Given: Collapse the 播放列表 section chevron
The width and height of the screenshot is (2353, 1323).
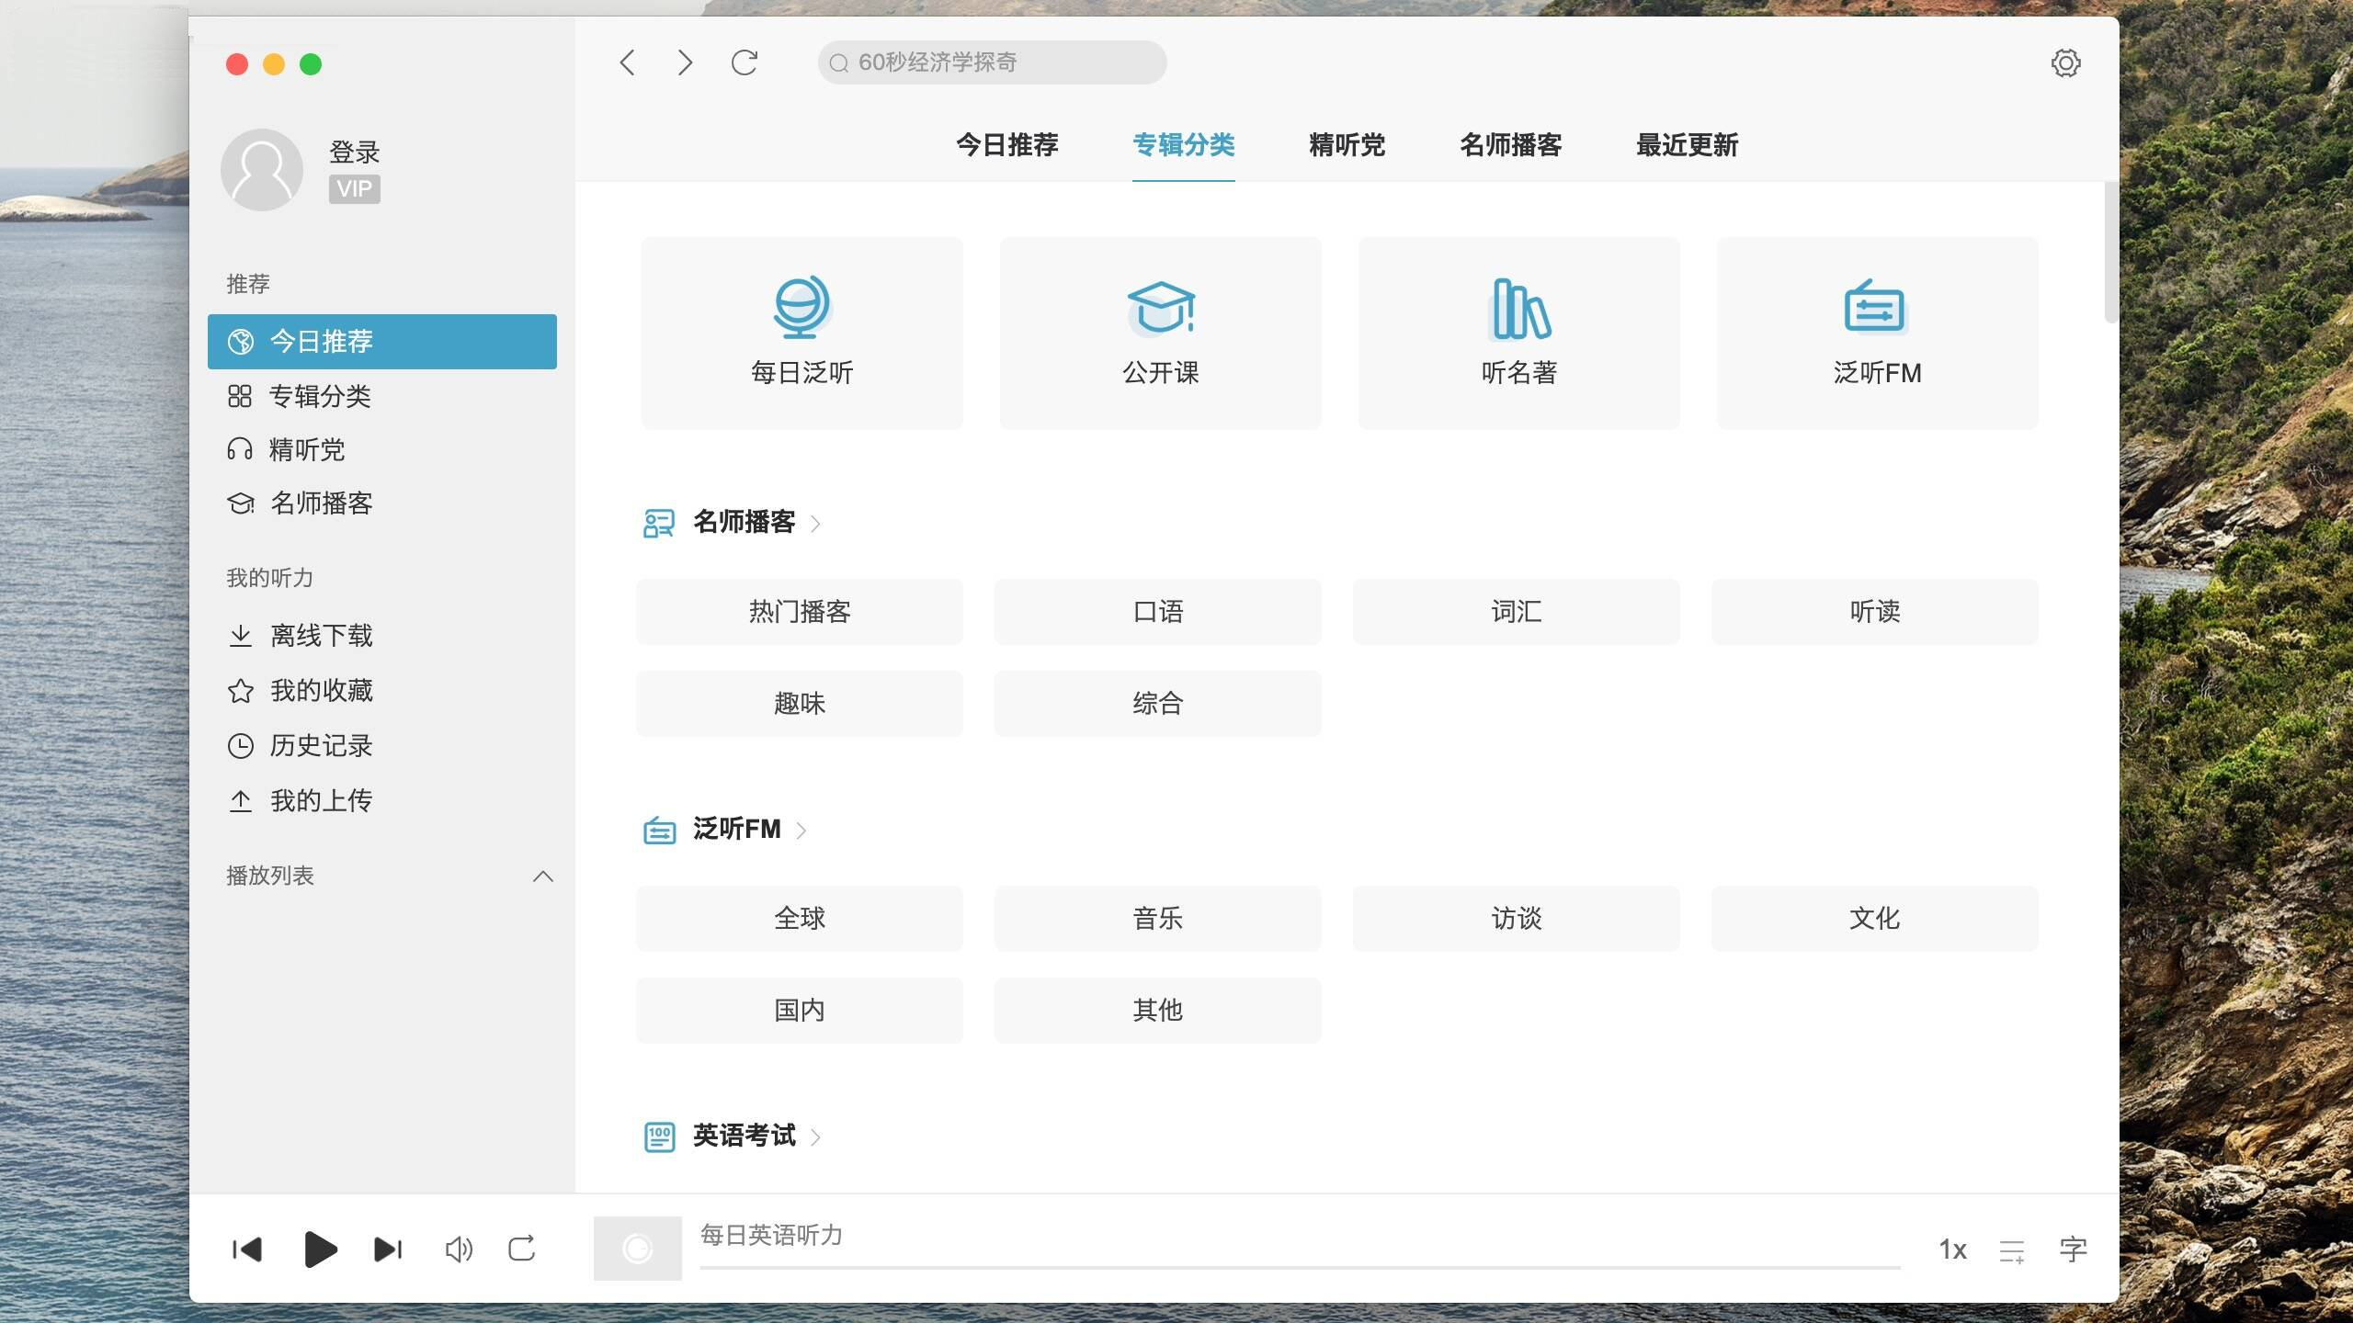Looking at the screenshot, I should (543, 876).
